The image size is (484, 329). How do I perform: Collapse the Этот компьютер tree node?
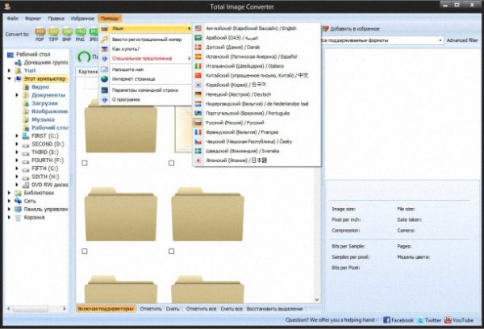click(x=9, y=79)
